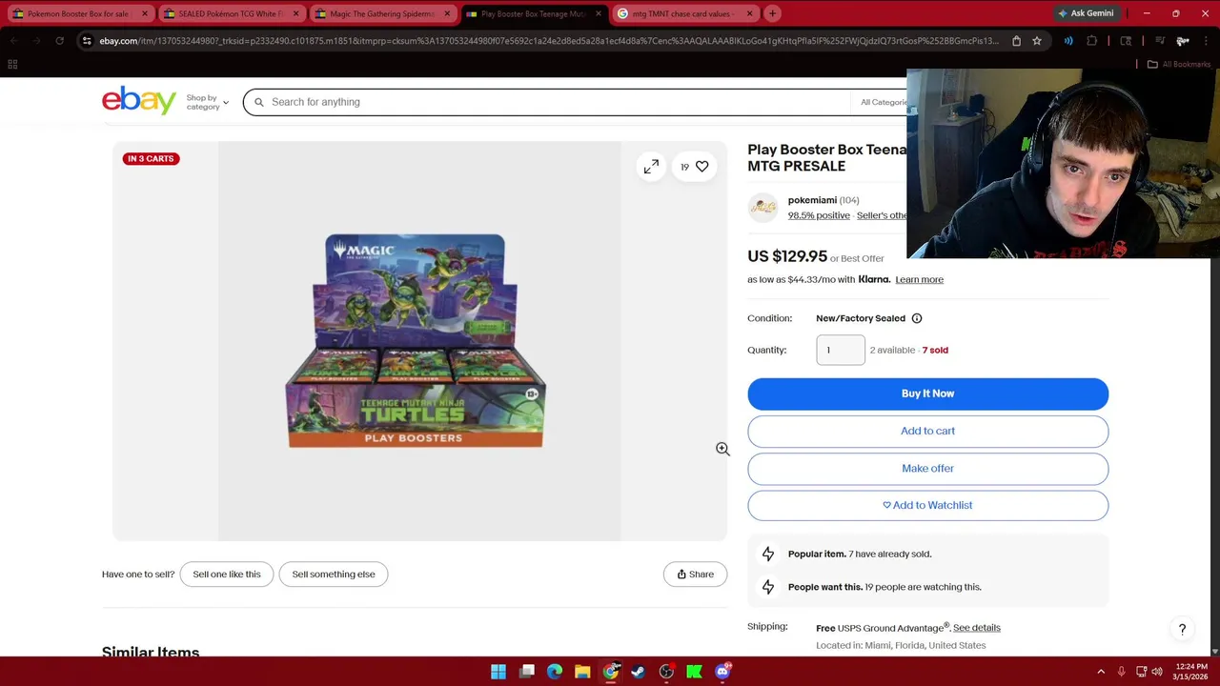
Task: Open the apps grid shortcut
Action: tap(12, 64)
